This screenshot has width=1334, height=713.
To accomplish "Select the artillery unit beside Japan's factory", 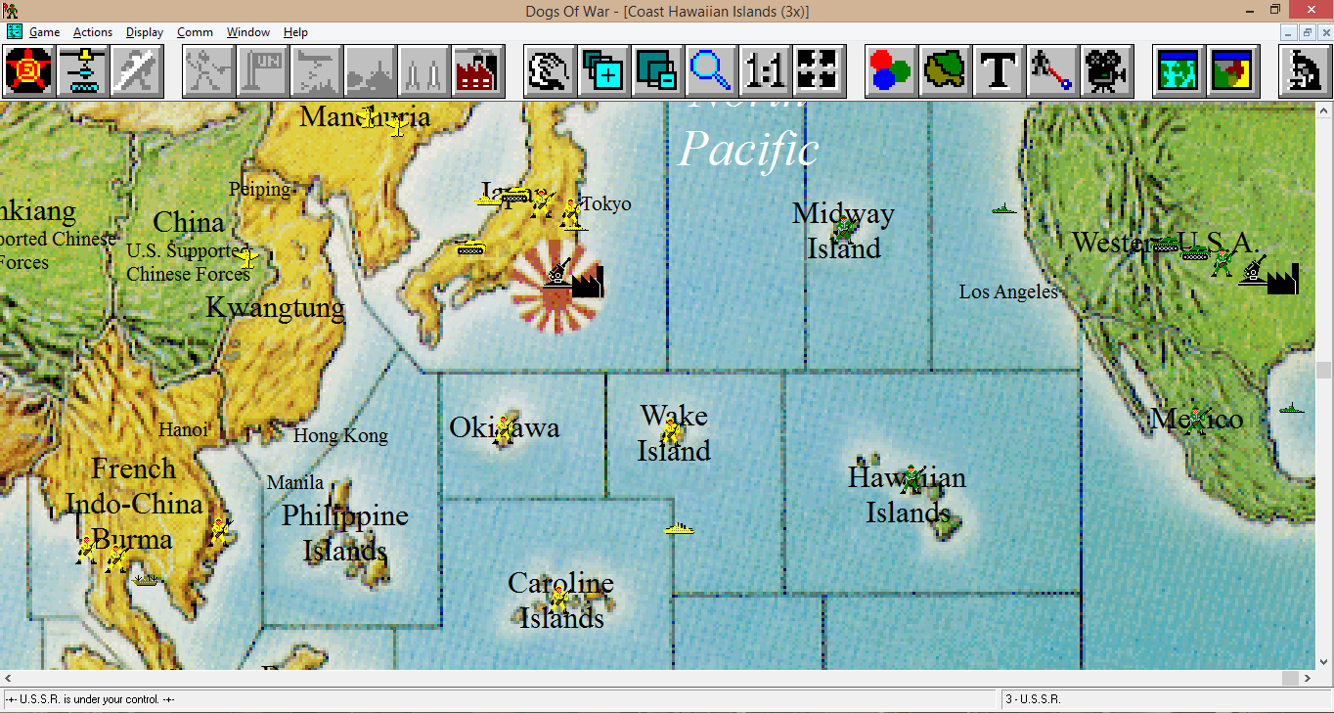I will pos(557,271).
